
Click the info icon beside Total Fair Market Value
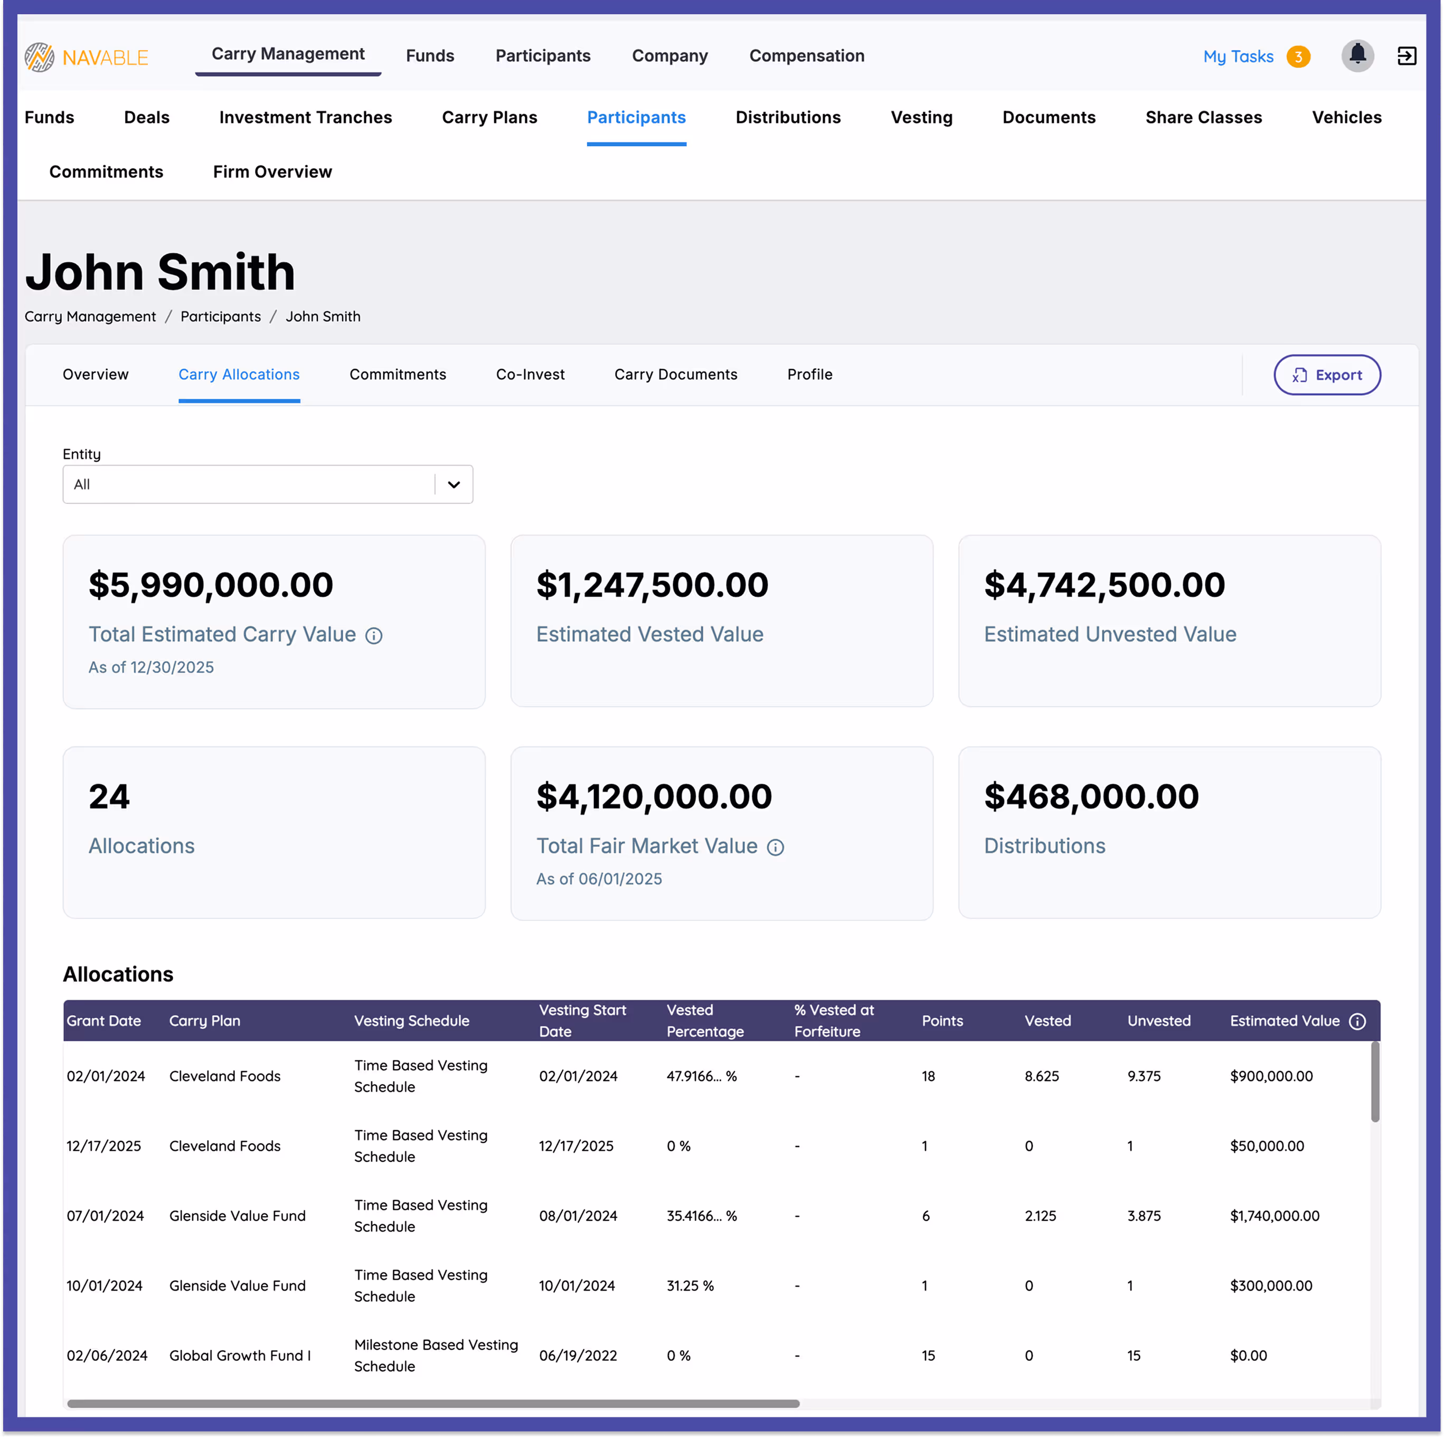pos(775,847)
